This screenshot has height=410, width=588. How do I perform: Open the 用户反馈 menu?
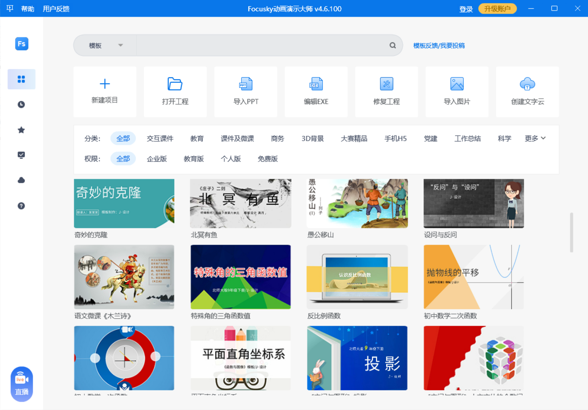tap(56, 9)
